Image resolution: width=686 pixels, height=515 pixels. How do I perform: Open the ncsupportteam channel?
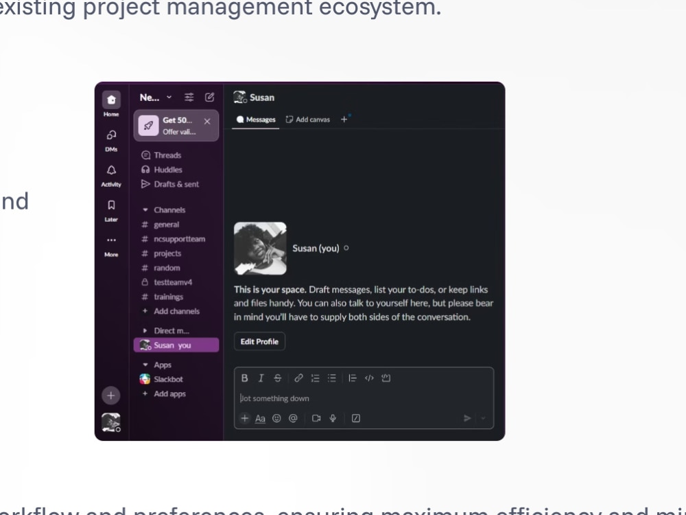[176, 239]
